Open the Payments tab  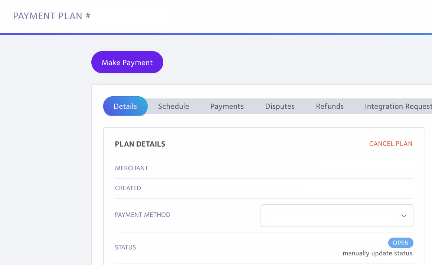tap(227, 106)
